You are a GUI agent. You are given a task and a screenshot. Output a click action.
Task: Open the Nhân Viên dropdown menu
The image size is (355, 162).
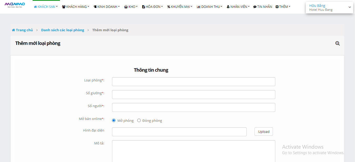tap(238, 7)
